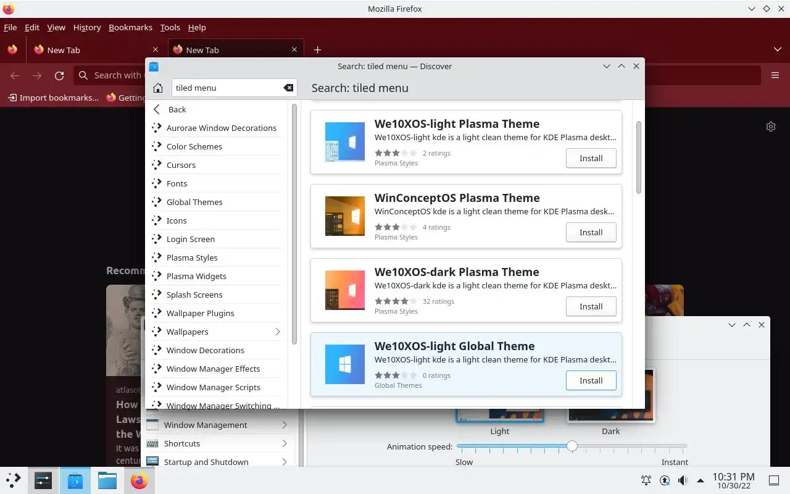
Task: Open Window Manager Effects category
Action: coord(216,369)
